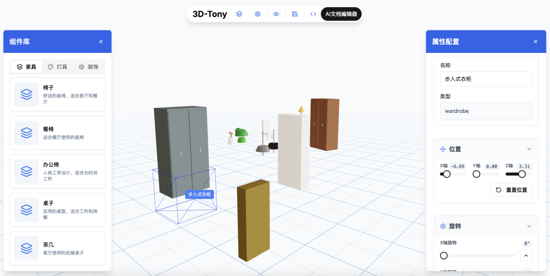Open the layers icon in top toolbar

coord(239,14)
